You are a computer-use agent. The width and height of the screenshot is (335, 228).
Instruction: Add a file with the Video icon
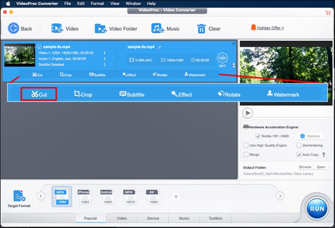[x=58, y=29]
